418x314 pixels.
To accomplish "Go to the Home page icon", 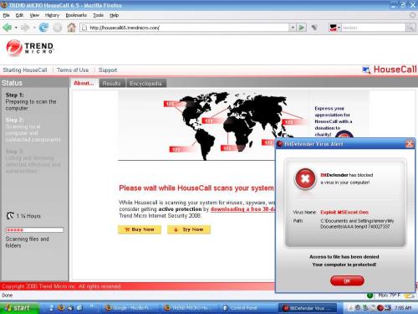I will 72,28.
